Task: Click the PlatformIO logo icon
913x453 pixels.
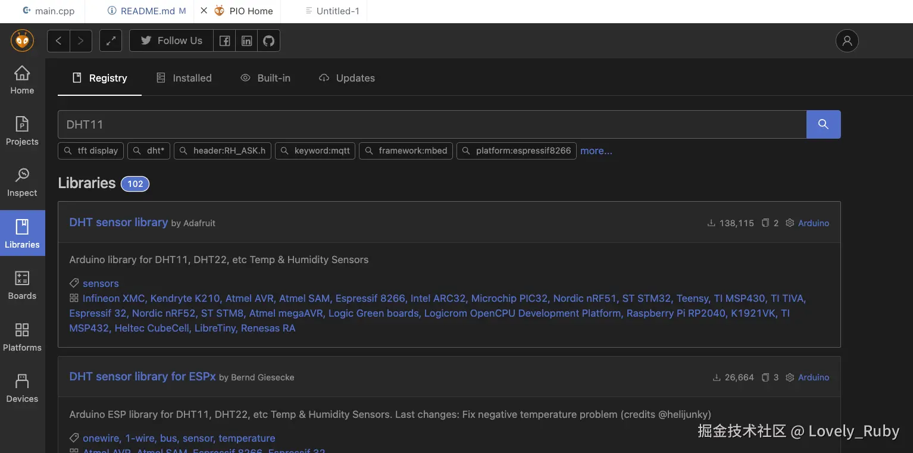Action: (22, 40)
